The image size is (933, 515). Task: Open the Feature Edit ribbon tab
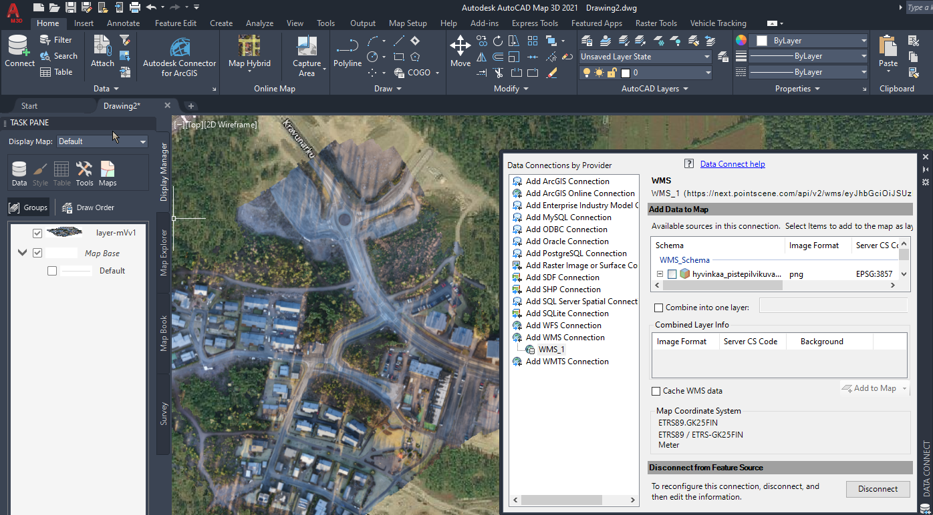tap(176, 23)
